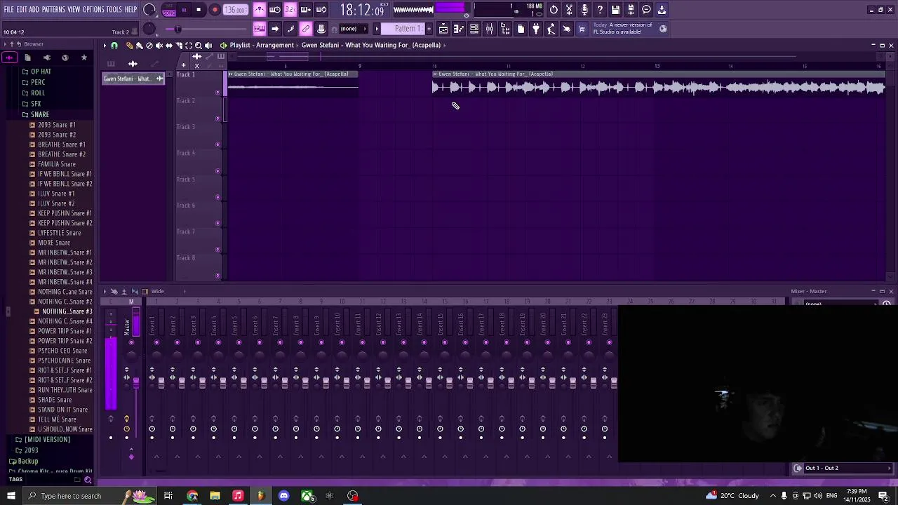Open the PATTERNS menu
Image resolution: width=898 pixels, height=505 pixels.
pyautogui.click(x=53, y=9)
